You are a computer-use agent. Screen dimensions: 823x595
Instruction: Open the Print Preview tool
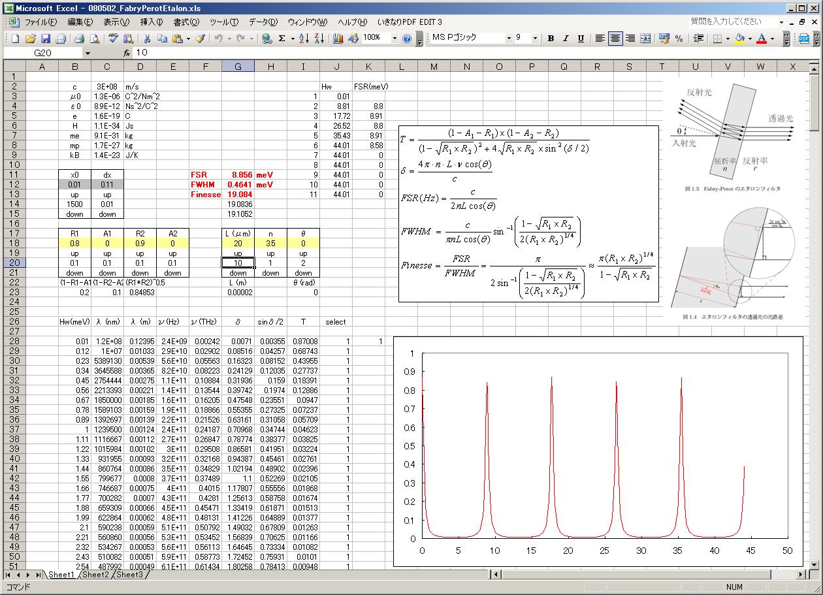(94, 39)
